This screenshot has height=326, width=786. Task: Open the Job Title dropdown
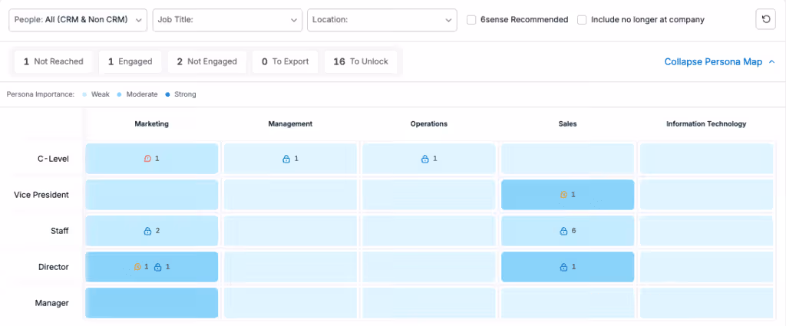pyautogui.click(x=227, y=20)
